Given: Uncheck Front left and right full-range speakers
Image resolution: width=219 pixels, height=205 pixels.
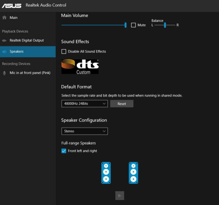Looking at the screenshot, I should pos(64,151).
